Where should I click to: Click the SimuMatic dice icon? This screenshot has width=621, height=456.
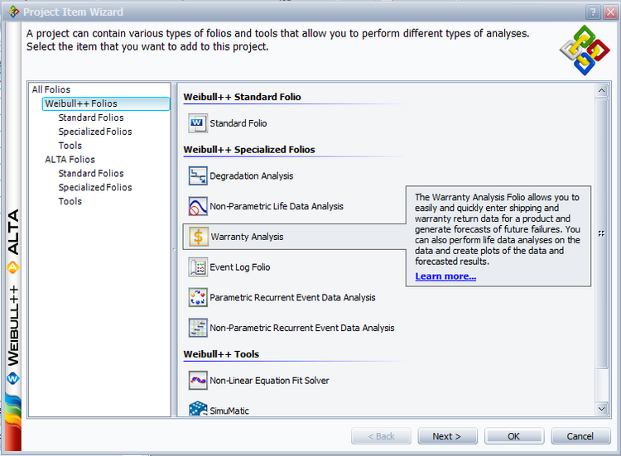click(x=198, y=409)
